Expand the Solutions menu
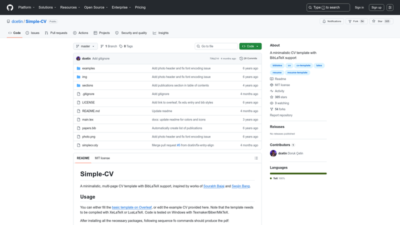The width and height of the screenshot is (400, 225). (x=47, y=7)
